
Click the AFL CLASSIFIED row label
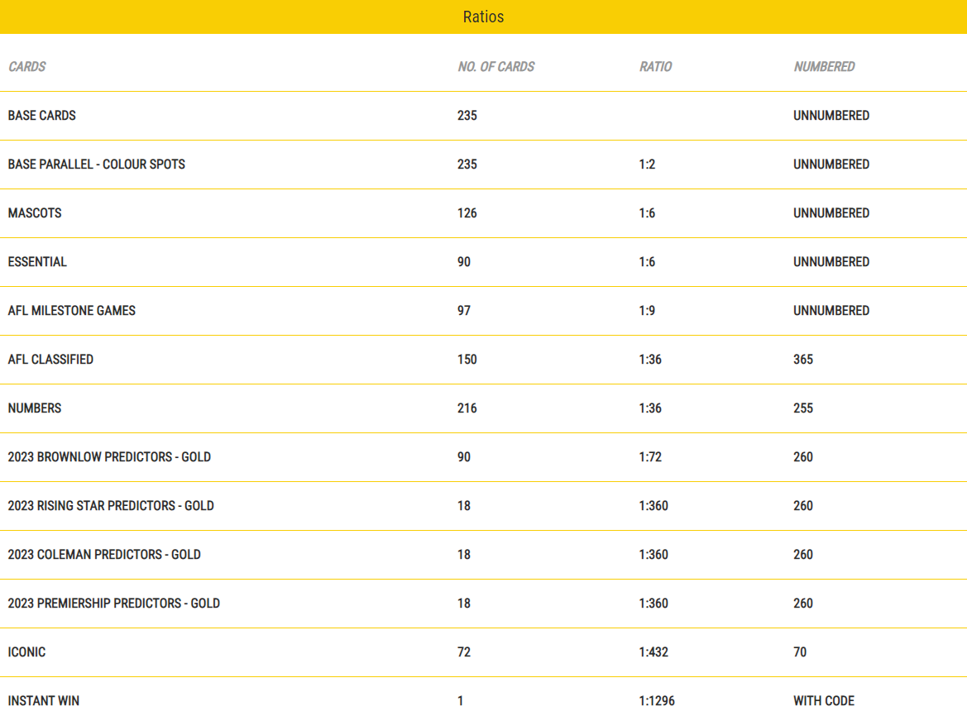tap(50, 359)
